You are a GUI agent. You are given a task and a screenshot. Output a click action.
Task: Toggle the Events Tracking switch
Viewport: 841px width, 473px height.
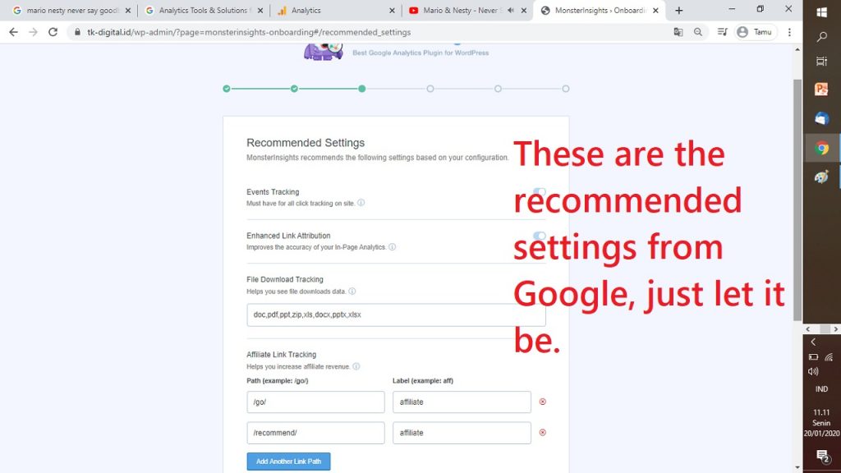tap(539, 192)
